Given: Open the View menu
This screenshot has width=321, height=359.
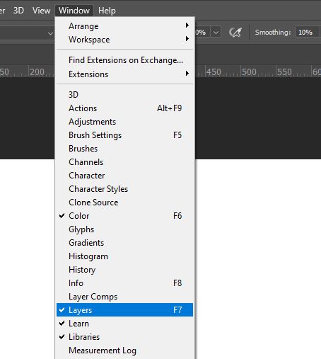Looking at the screenshot, I should [41, 11].
